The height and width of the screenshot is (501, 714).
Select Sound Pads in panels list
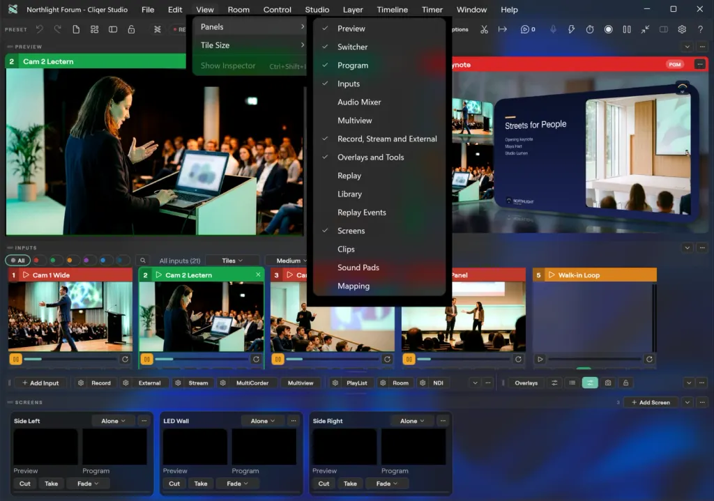[379, 268]
